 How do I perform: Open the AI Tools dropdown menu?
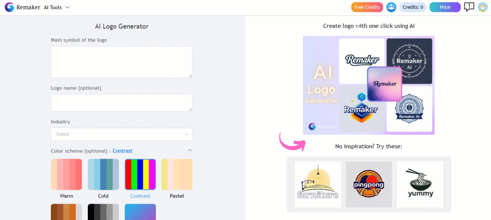(x=57, y=7)
